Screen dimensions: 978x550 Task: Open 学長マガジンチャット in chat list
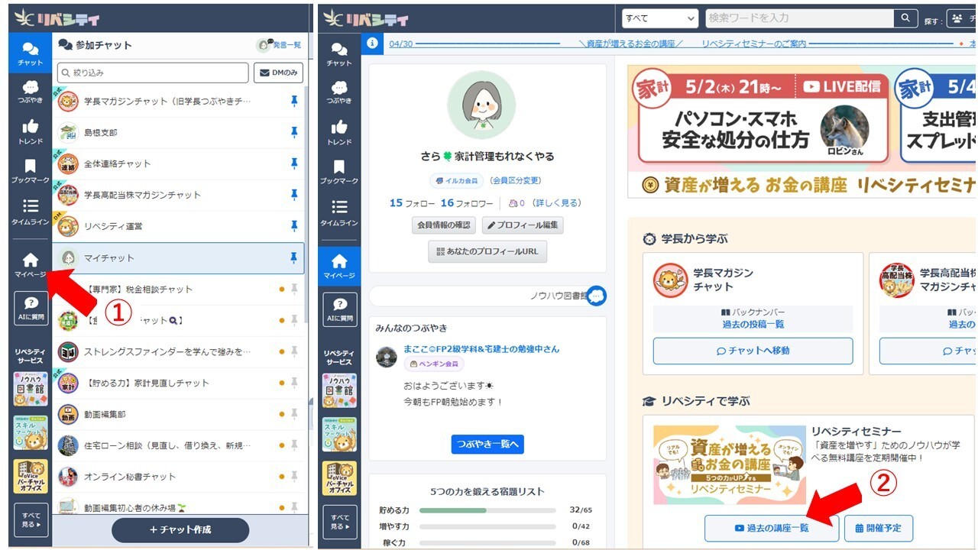[x=179, y=101]
